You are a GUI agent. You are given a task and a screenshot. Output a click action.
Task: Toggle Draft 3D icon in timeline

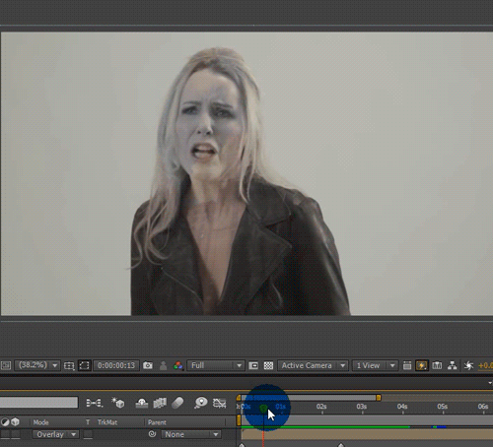point(117,403)
